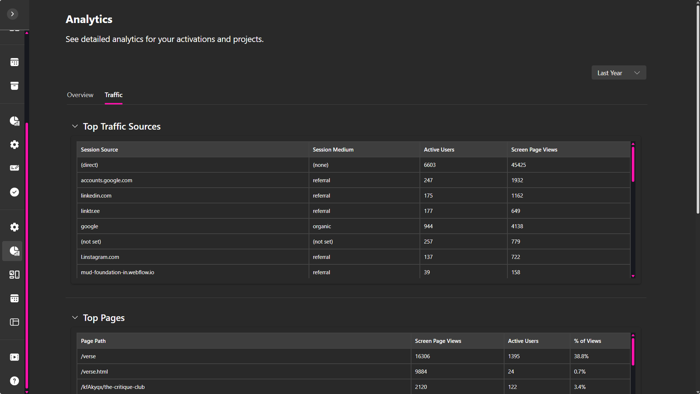Viewport: 700px width, 394px height.
Task: Click the Active Users header in Traffic Sources
Action: tap(439, 150)
